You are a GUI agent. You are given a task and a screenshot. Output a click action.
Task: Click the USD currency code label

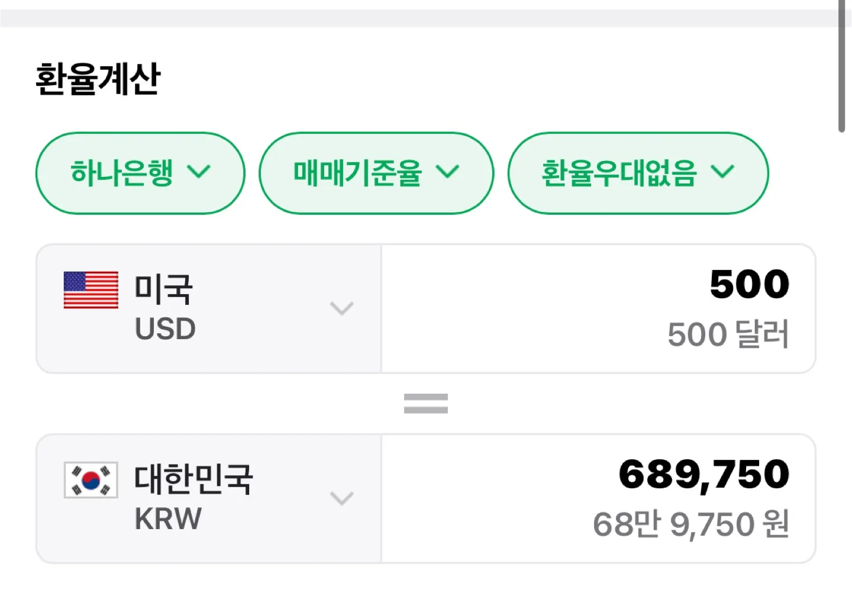click(165, 329)
